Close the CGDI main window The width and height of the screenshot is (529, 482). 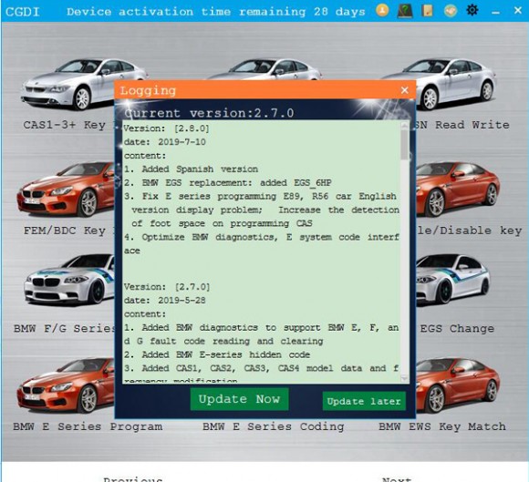coord(518,10)
